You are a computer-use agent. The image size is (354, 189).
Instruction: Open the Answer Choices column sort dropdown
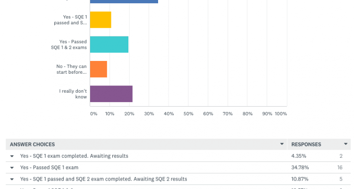pyautogui.click(x=282, y=144)
